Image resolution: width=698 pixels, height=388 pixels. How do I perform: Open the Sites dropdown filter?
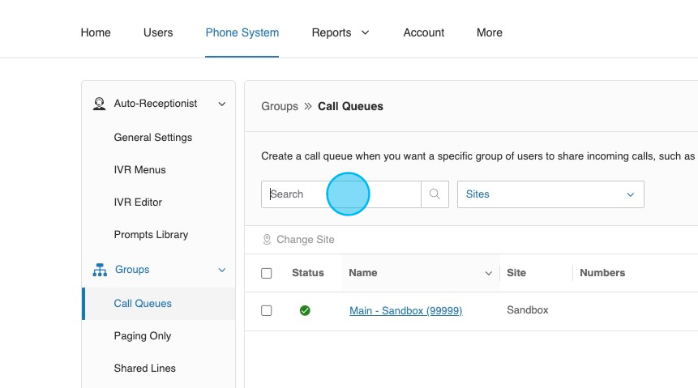pos(550,194)
